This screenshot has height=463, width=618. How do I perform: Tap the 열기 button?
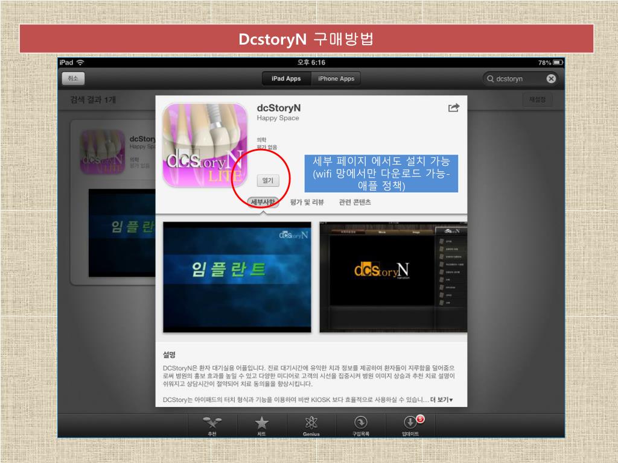[267, 180]
